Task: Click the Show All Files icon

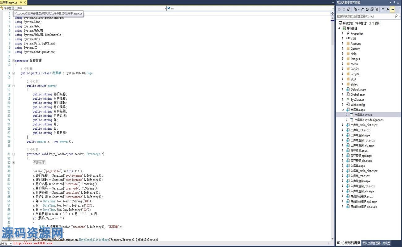Action: click(377, 9)
